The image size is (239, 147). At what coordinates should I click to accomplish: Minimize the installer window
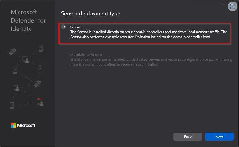tap(224, 5)
